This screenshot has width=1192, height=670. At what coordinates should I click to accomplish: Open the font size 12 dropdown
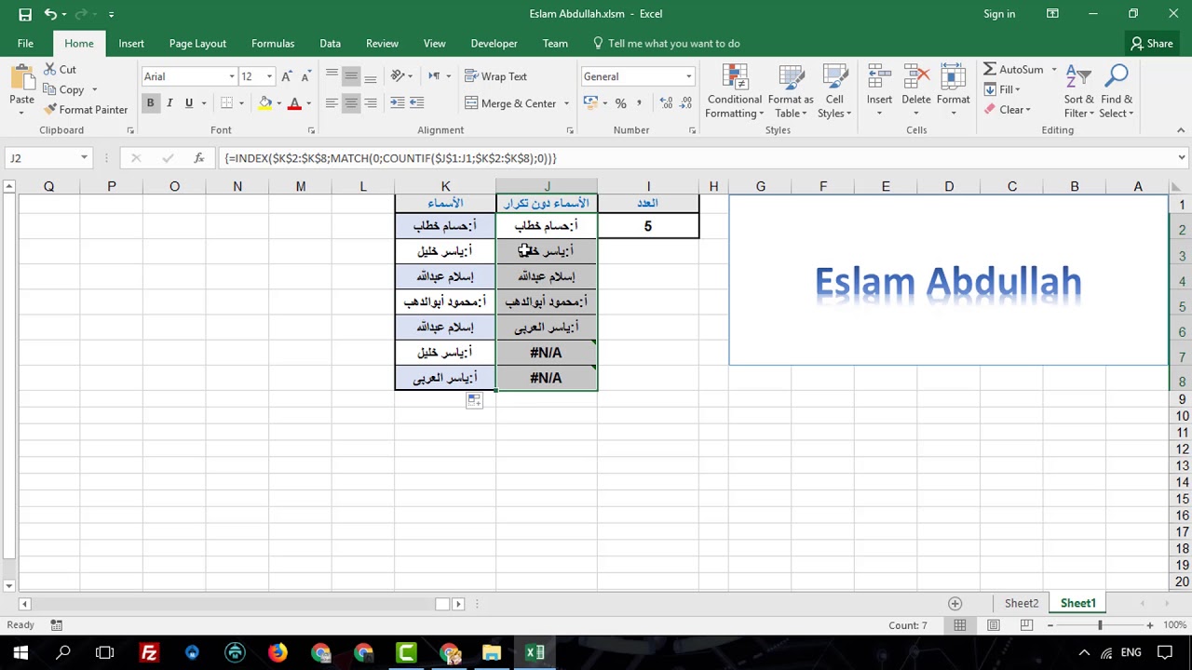(269, 76)
